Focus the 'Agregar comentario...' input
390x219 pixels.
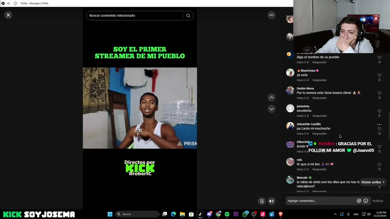click(321, 201)
